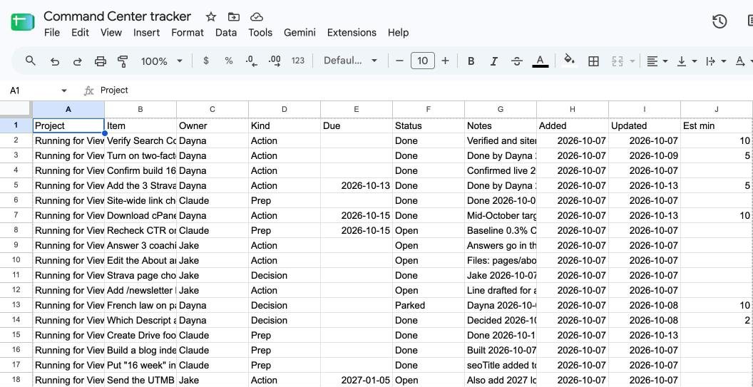The height and width of the screenshot is (387, 753).
Task: Open the zoom 100% dropdown
Action: point(161,61)
